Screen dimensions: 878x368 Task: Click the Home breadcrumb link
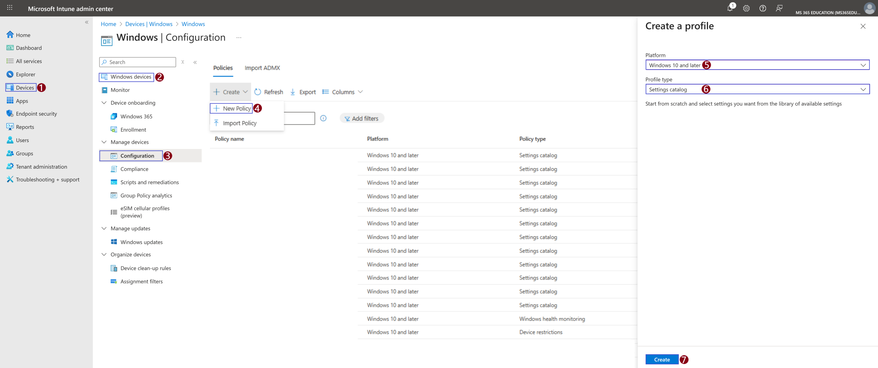pyautogui.click(x=109, y=24)
